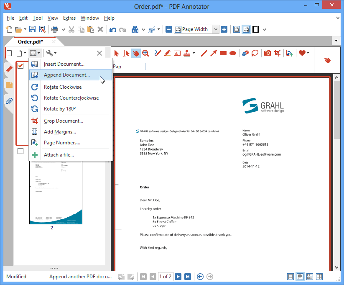The height and width of the screenshot is (285, 344).
Task: Click the page 2 thumbnail
Action: coord(56,193)
